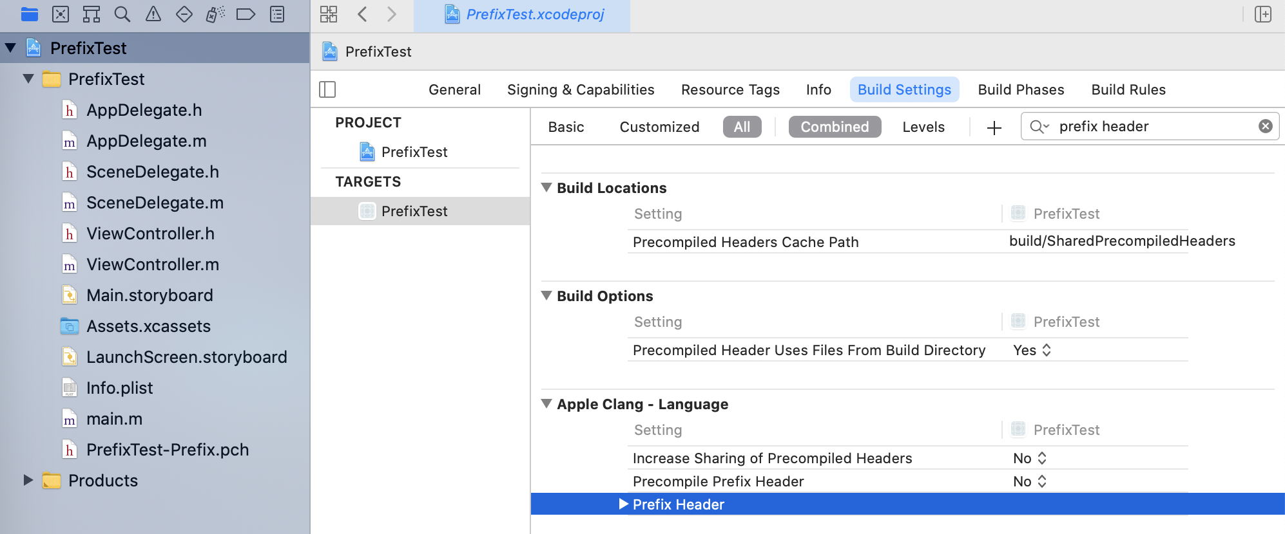Image resolution: width=1285 pixels, height=534 pixels.
Task: Hide the project and targets list sidebar
Action: coord(327,89)
